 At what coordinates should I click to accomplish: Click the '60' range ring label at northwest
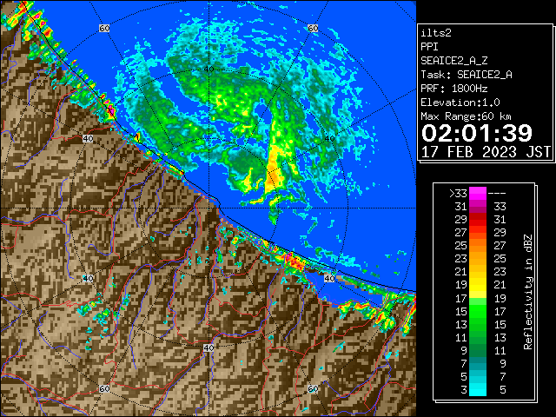tap(104, 28)
